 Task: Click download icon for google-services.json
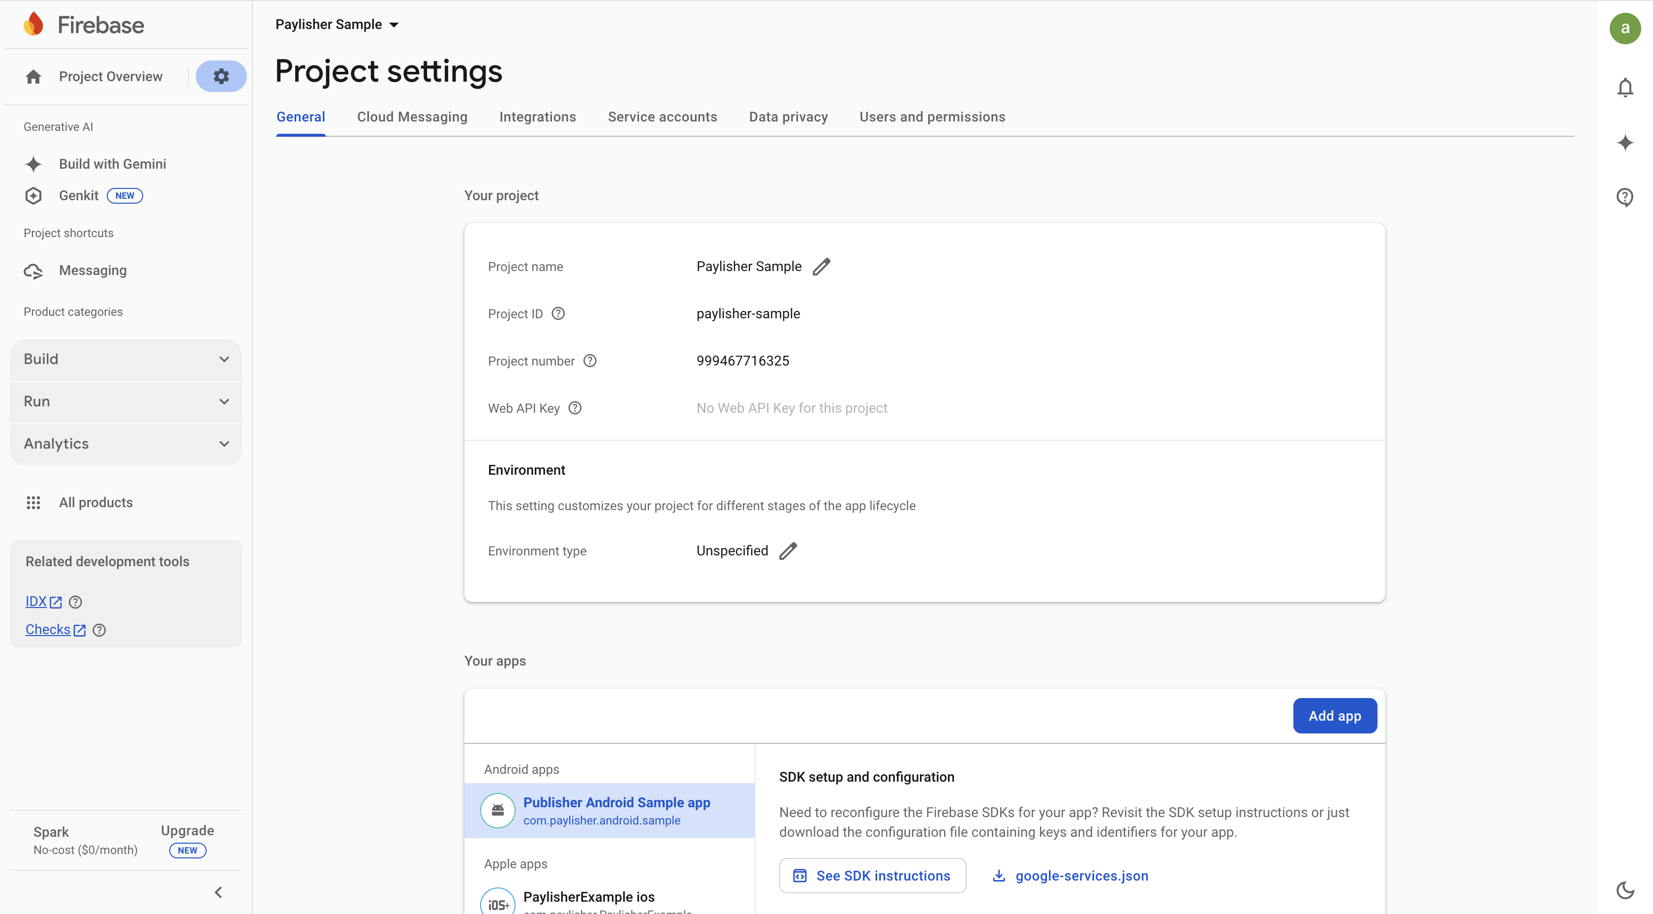pos(999,876)
